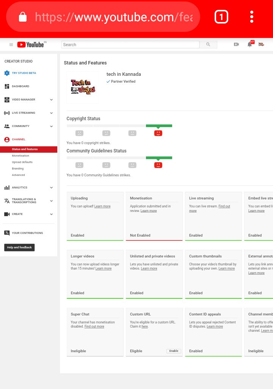This screenshot has height=389, width=273.
Task: Expand the Analytics section
Action: 51,188
